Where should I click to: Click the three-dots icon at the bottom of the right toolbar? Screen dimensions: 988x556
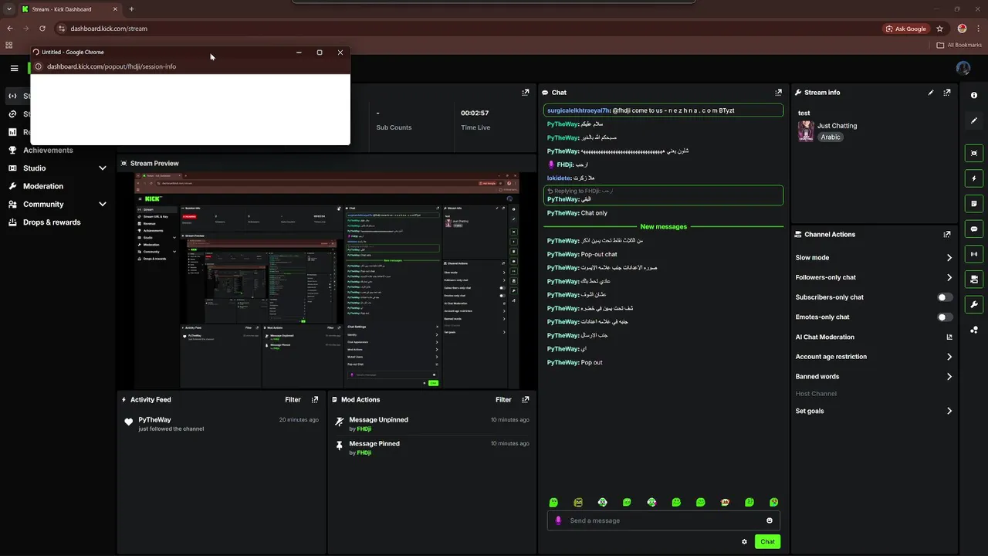pyautogui.click(x=974, y=330)
